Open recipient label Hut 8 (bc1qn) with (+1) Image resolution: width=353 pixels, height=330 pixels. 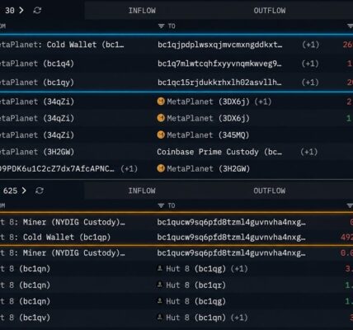(x=196, y=318)
